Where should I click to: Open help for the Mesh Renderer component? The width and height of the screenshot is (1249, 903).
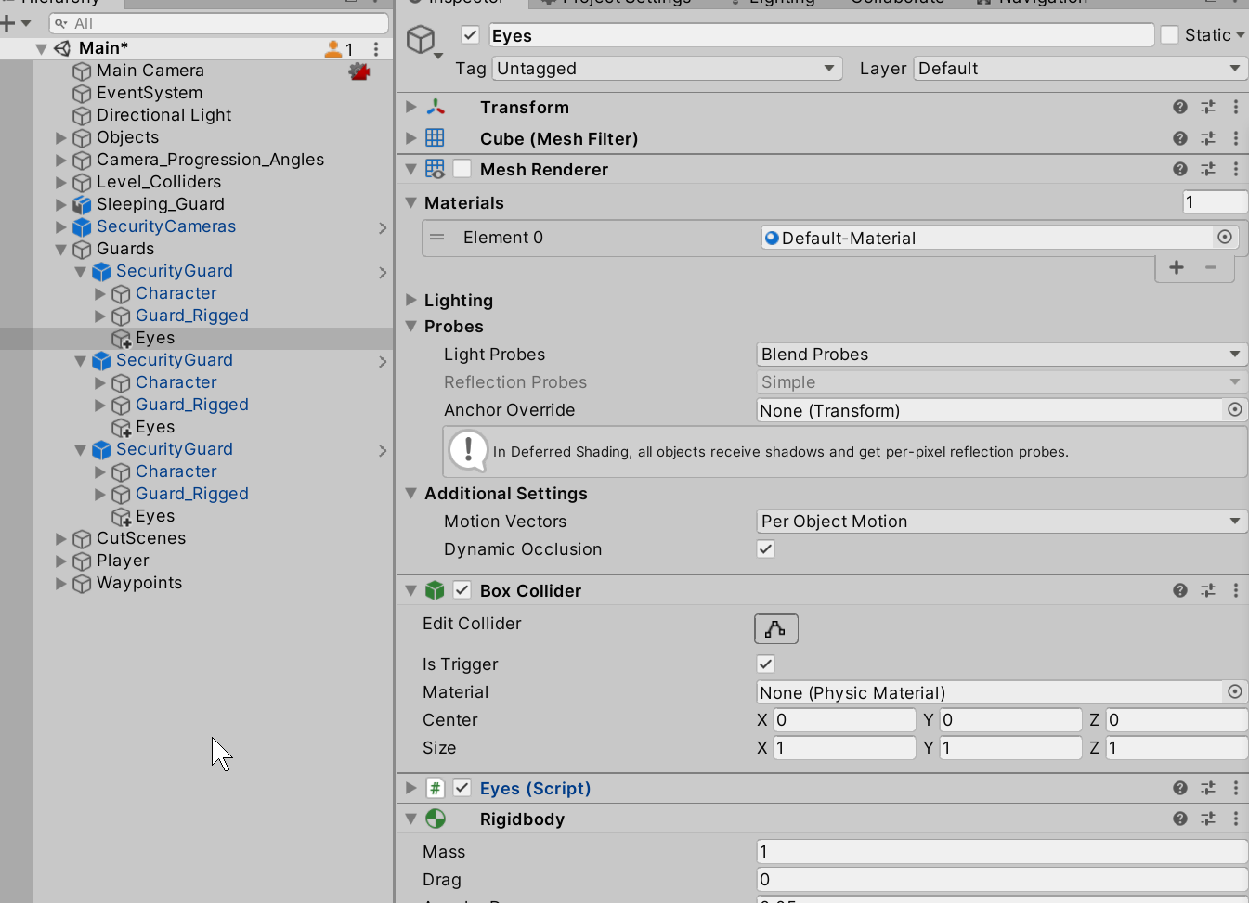coord(1180,169)
